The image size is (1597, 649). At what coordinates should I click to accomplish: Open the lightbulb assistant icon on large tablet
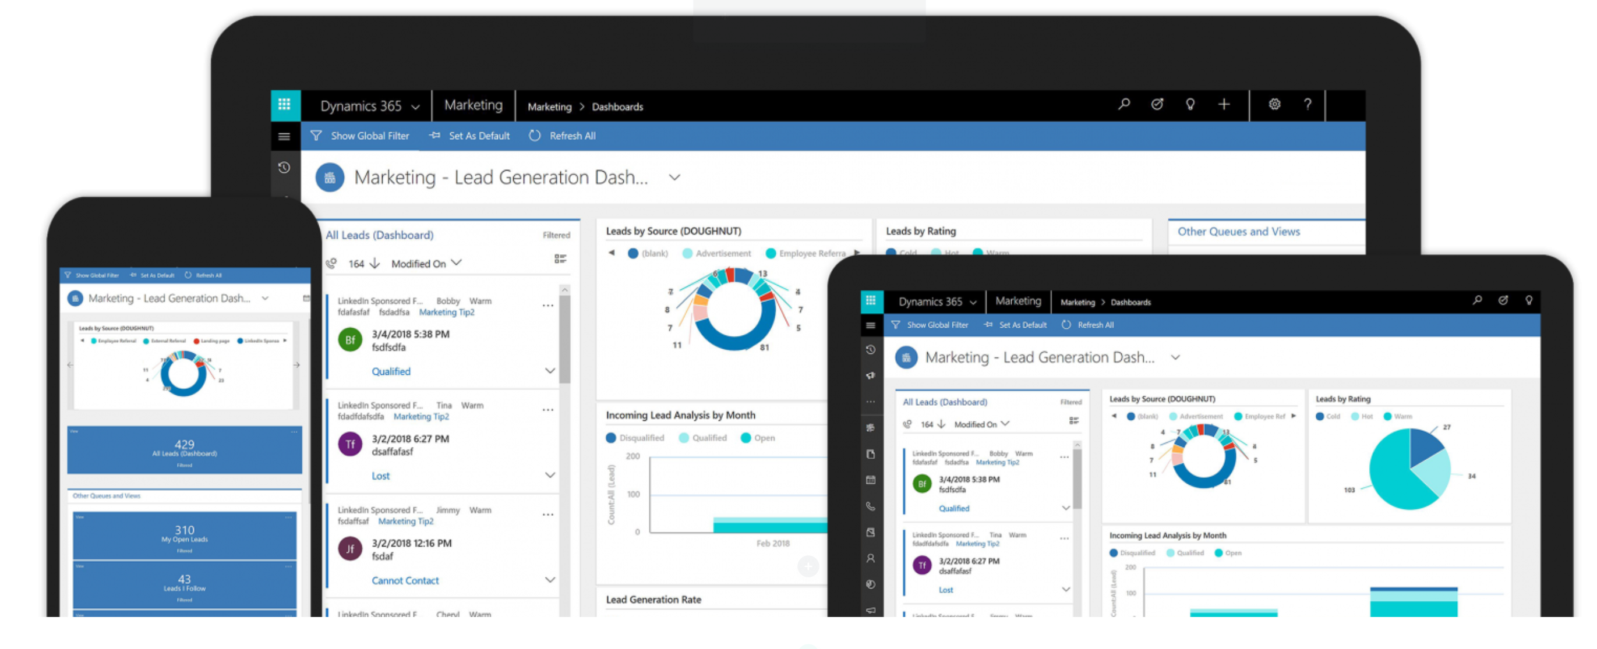click(x=1190, y=104)
